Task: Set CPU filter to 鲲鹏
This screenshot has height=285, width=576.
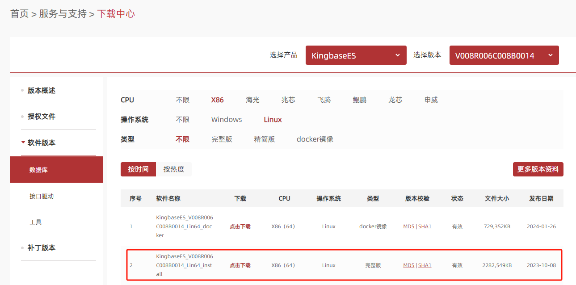Action: click(x=360, y=100)
